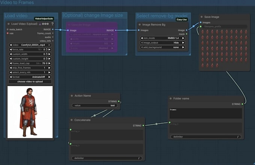Click the Concatenate string_b text area
Image resolution: width=255 pixels, height=165 pixels.
107,149
